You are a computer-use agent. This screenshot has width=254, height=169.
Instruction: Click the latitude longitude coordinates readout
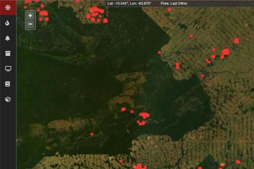(129, 3)
